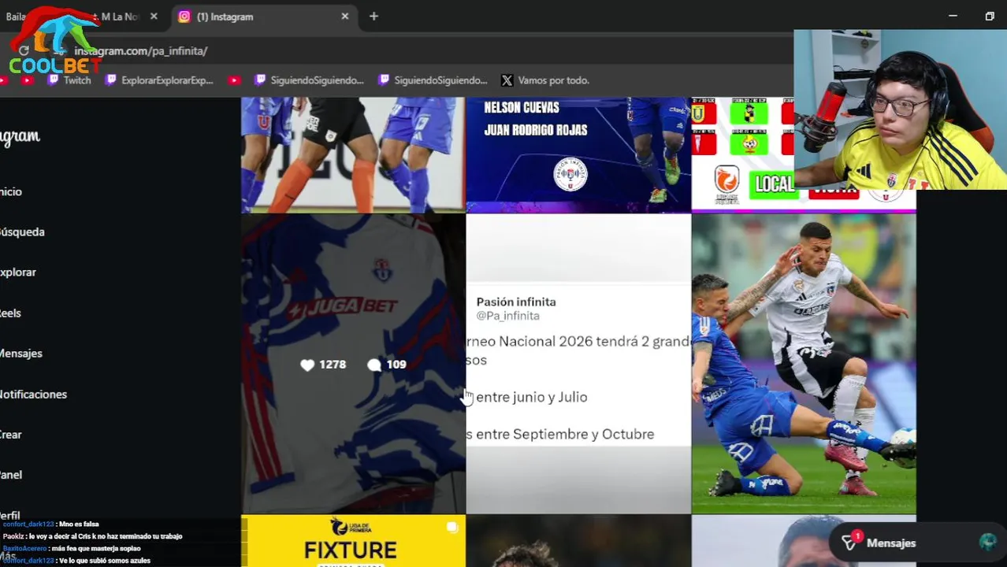Screen dimensions: 1007x567
Task: Click the heart likes icon on jersey post
Action: [307, 365]
